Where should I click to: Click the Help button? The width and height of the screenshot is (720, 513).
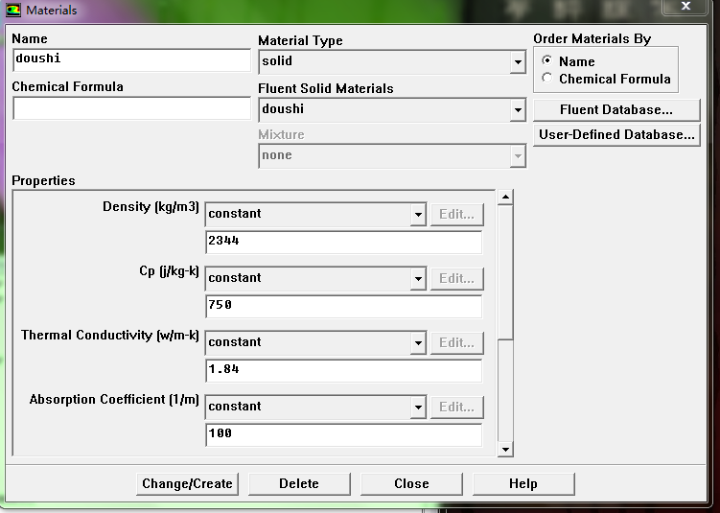[523, 484]
